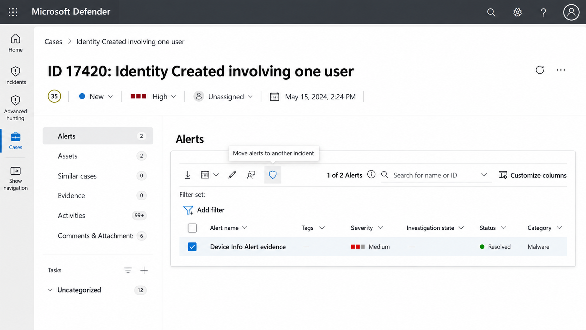The height and width of the screenshot is (330, 586).
Task: Move alerts to another incident
Action: [273, 175]
